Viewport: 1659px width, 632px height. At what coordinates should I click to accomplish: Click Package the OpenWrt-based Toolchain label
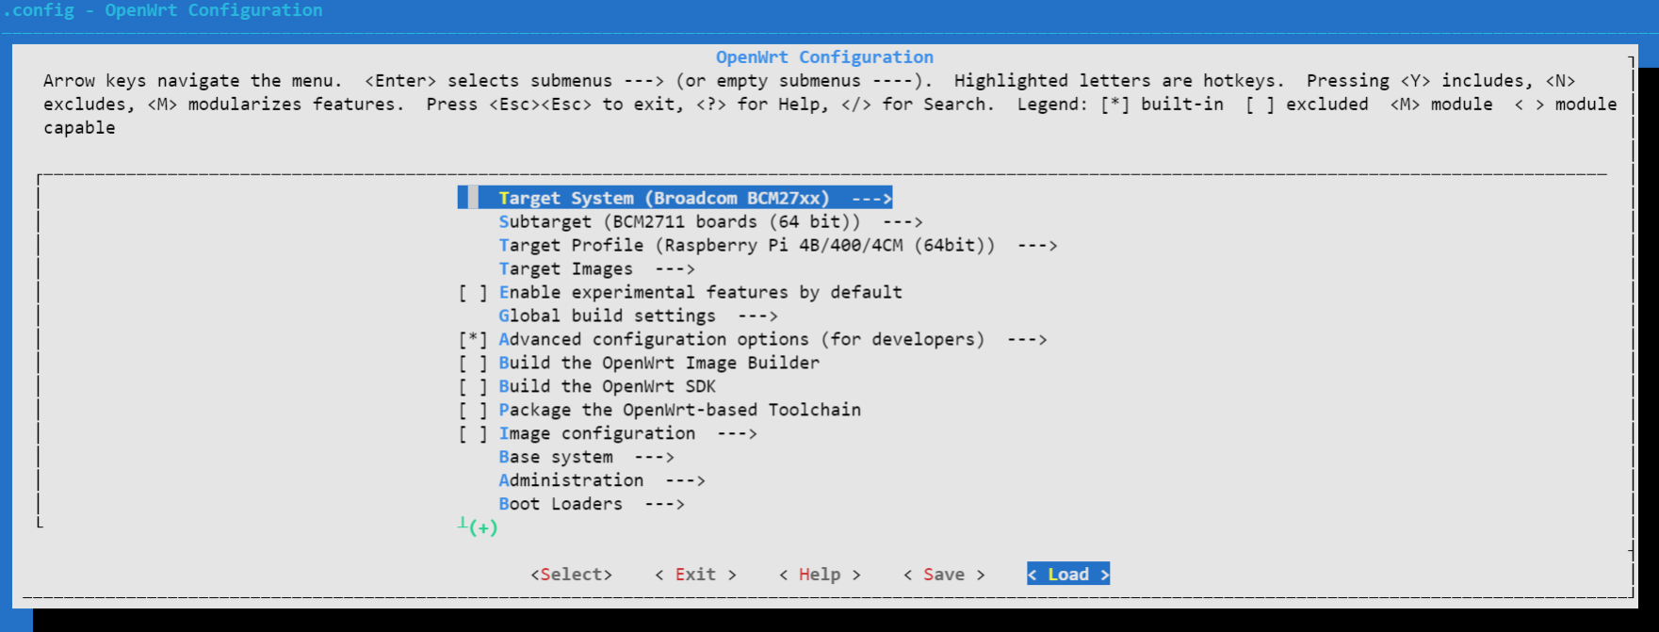pyautogui.click(x=679, y=411)
